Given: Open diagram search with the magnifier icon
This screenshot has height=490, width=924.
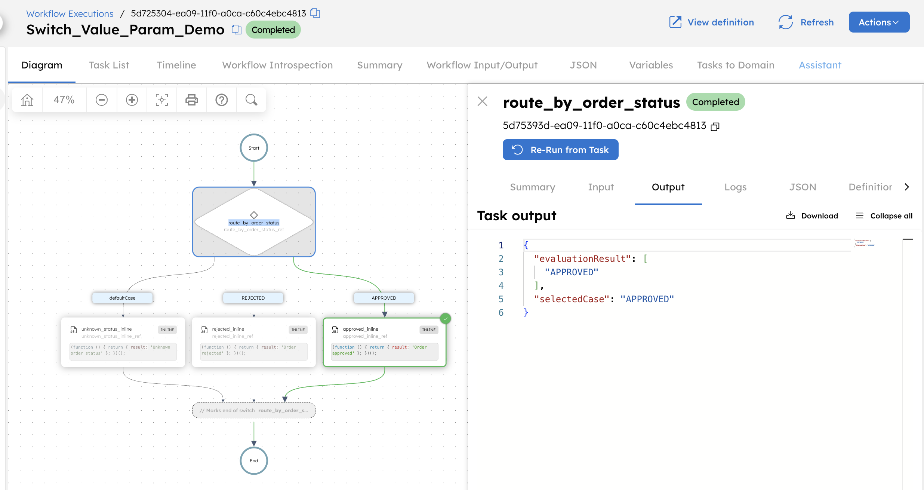Looking at the screenshot, I should pyautogui.click(x=251, y=99).
